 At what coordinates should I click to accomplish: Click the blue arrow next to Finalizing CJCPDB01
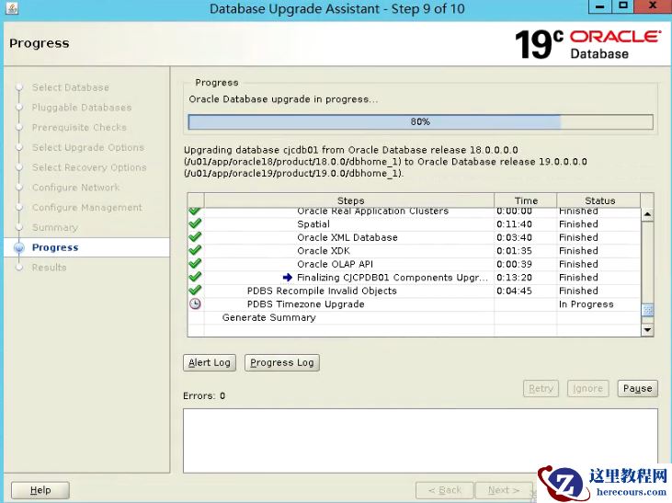pyautogui.click(x=288, y=278)
